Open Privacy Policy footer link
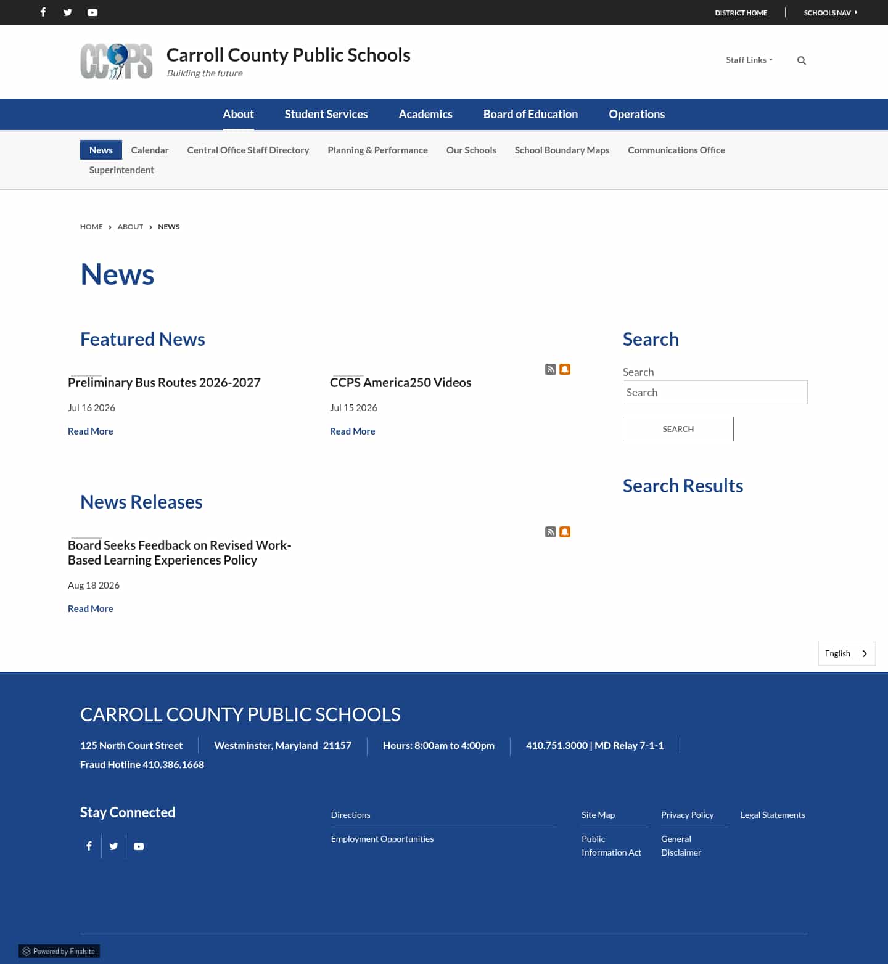Image resolution: width=888 pixels, height=964 pixels. [688, 815]
